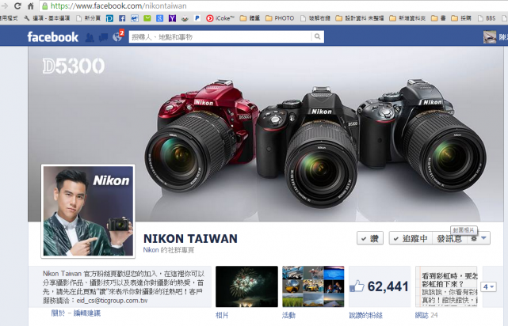The width and height of the screenshot is (508, 326).
Task: Open the Facebook notifications globe icon
Action: [117, 37]
